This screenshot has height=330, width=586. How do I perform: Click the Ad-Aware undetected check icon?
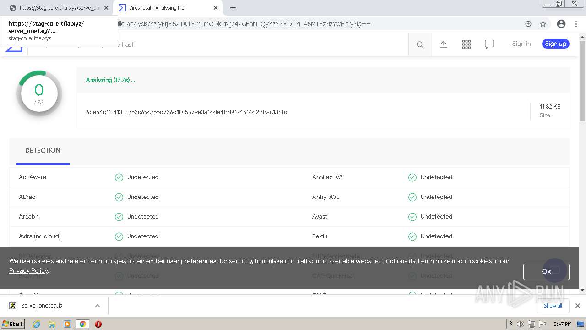[119, 177]
